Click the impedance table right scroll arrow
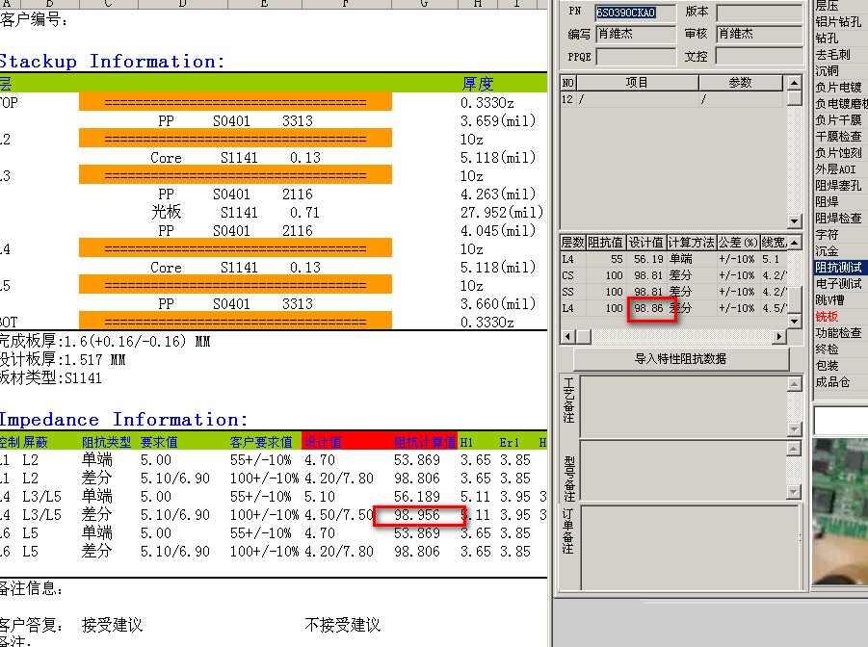The width and height of the screenshot is (868, 647). coord(778,336)
